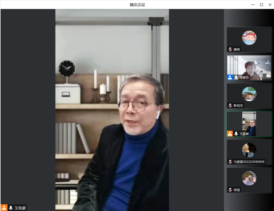The width and height of the screenshot is (274, 211).
Task: Click the muted microphone icon beside 颜鸽
Action: pos(230,49)
